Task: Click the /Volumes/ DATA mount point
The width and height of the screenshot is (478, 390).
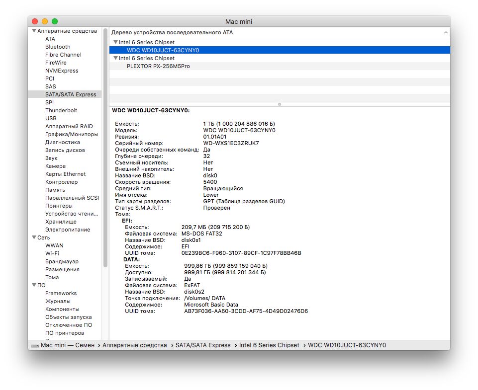Action: tap(205, 298)
